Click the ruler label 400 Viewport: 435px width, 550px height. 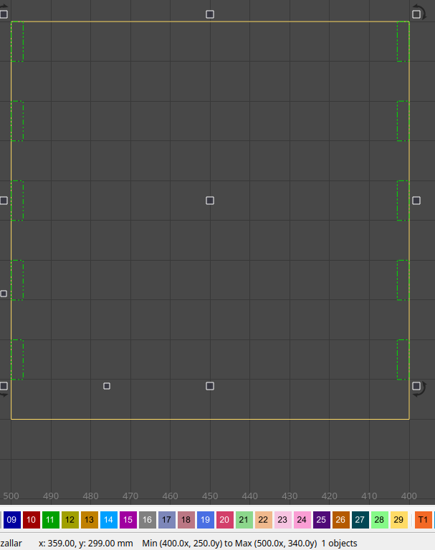[409, 496]
